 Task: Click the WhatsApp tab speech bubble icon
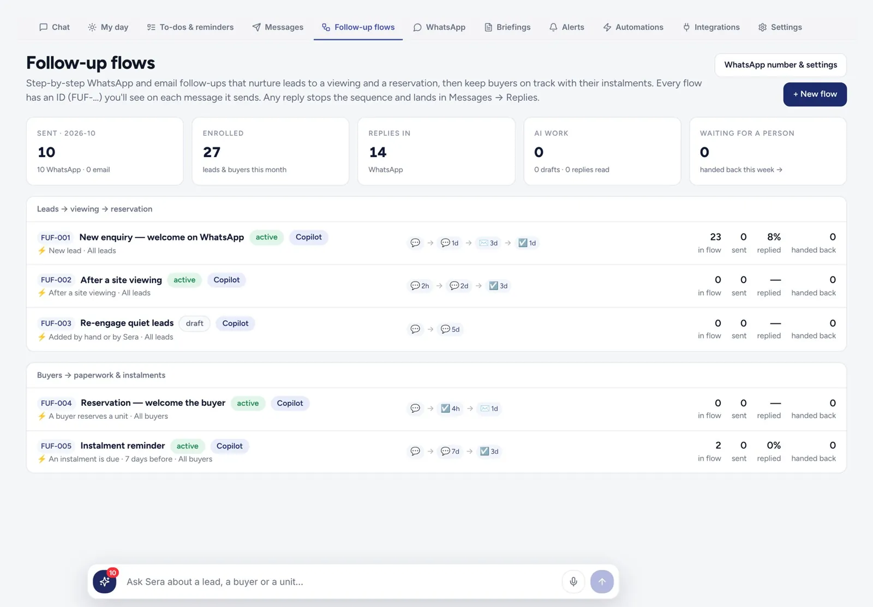(417, 27)
